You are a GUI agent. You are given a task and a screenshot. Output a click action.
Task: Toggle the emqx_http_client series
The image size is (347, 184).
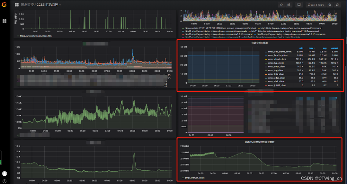pyautogui.click(x=276, y=74)
